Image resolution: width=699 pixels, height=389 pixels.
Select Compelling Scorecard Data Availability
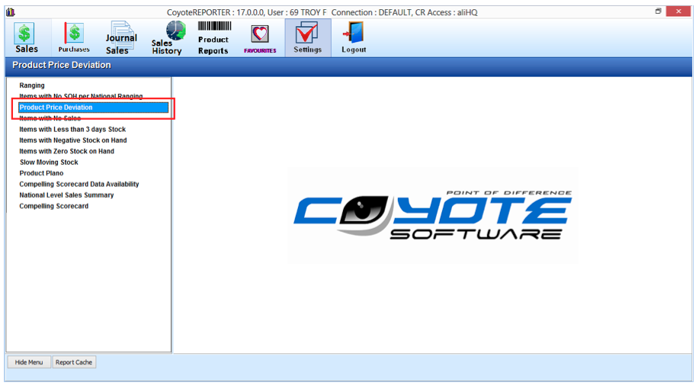79,185
